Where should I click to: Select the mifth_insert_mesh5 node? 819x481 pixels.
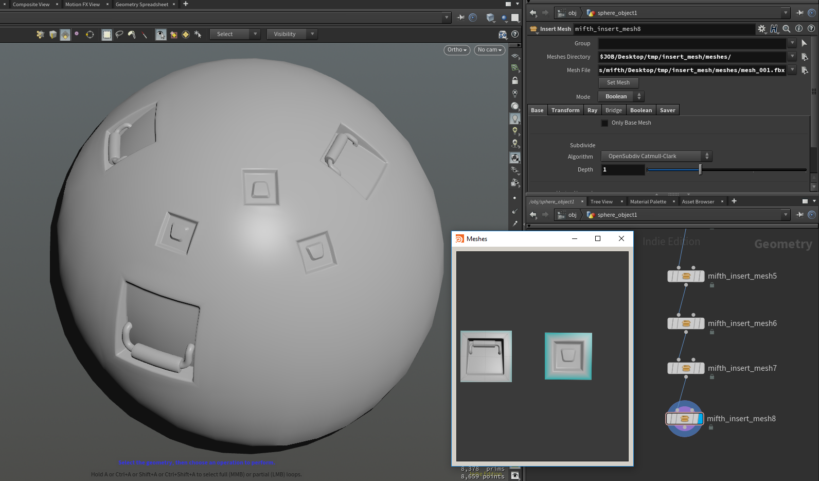tap(686, 276)
